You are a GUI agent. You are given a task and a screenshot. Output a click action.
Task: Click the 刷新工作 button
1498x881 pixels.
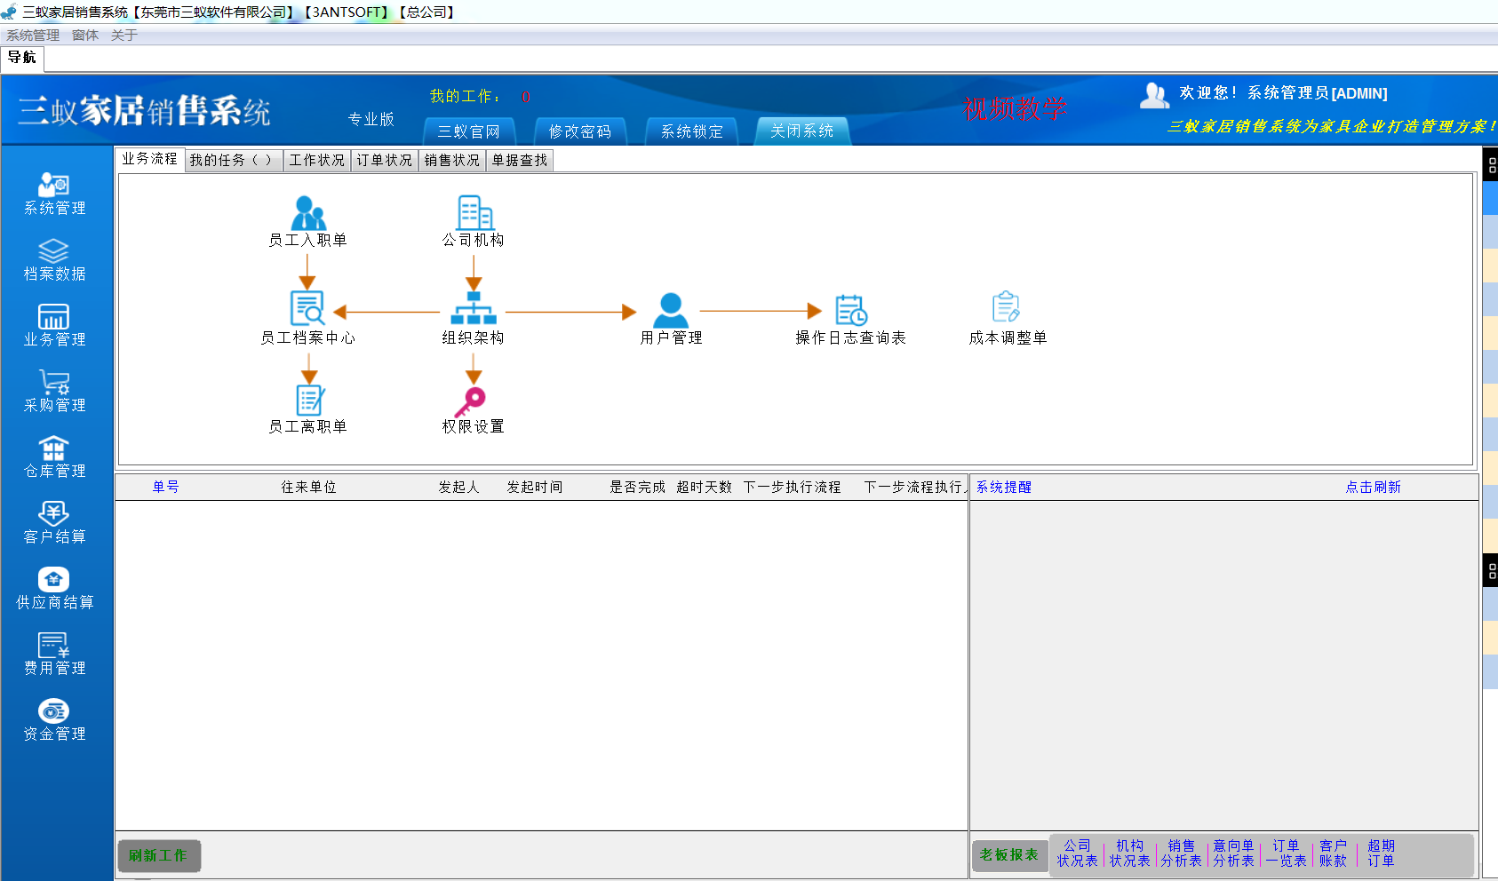pyautogui.click(x=158, y=855)
